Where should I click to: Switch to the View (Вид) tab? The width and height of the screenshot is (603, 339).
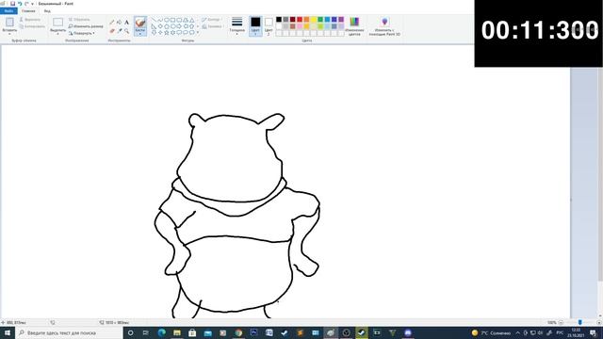tap(47, 11)
